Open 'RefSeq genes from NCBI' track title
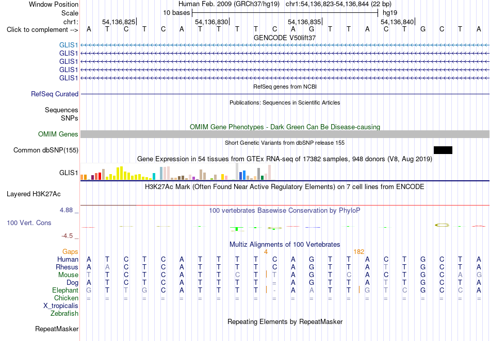Image resolution: width=490 pixels, height=341 pixels. point(285,87)
